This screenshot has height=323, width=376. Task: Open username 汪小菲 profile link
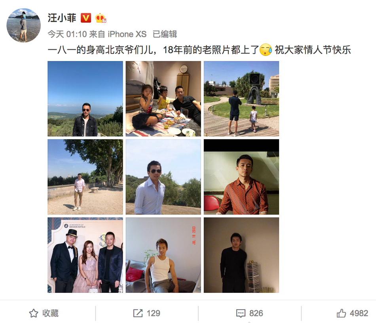(62, 18)
